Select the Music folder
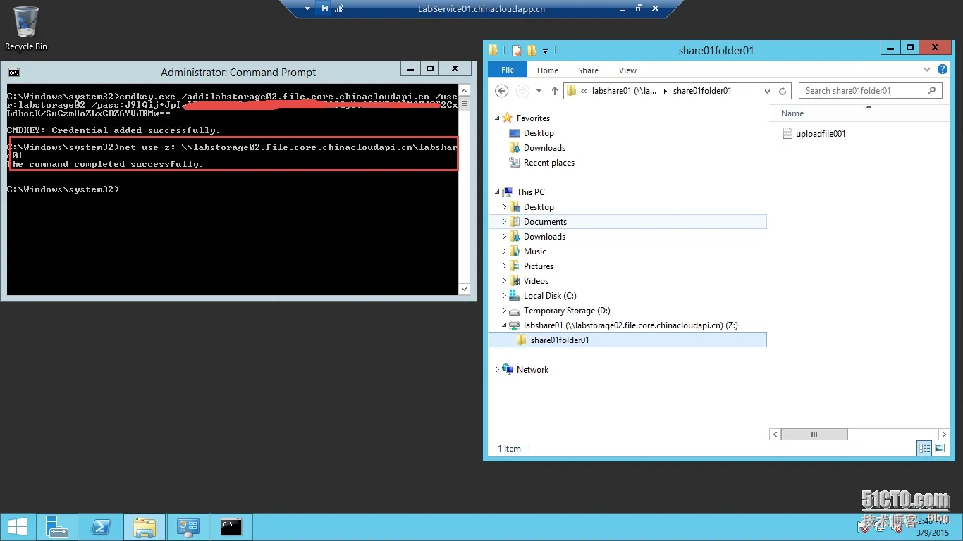The height and width of the screenshot is (541, 963). [x=534, y=251]
